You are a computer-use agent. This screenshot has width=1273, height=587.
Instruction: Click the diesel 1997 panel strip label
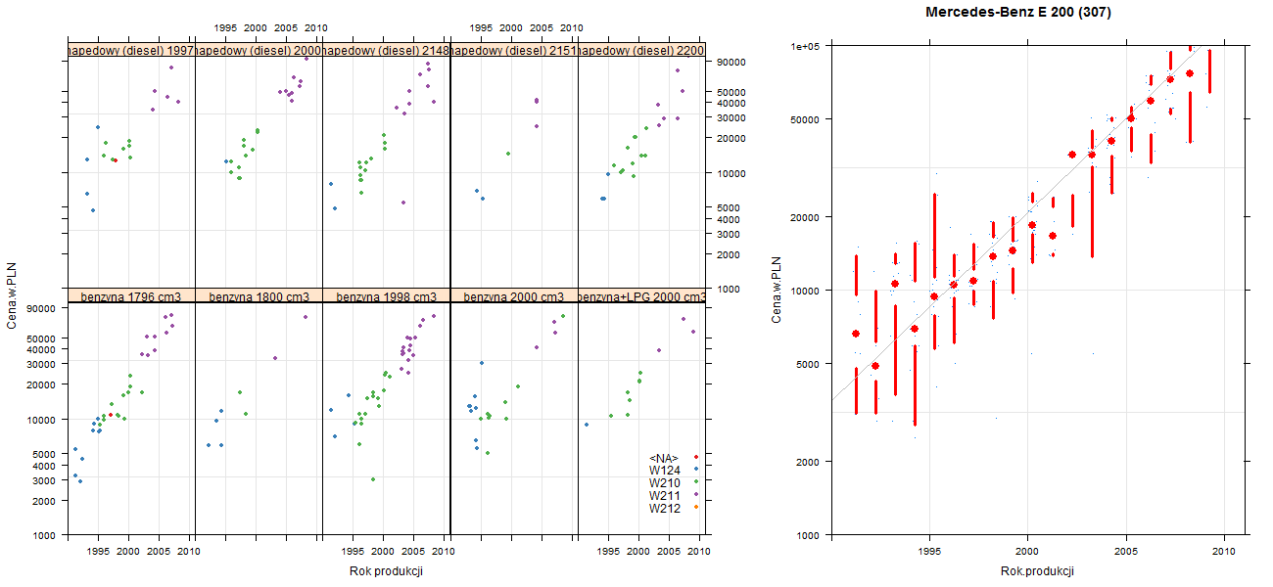click(131, 50)
